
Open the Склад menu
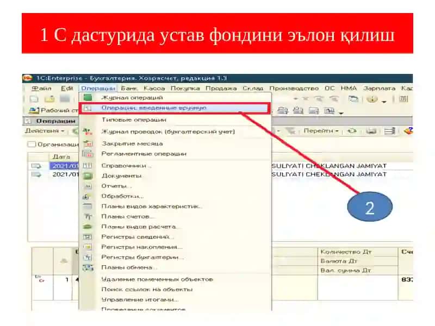(x=253, y=89)
